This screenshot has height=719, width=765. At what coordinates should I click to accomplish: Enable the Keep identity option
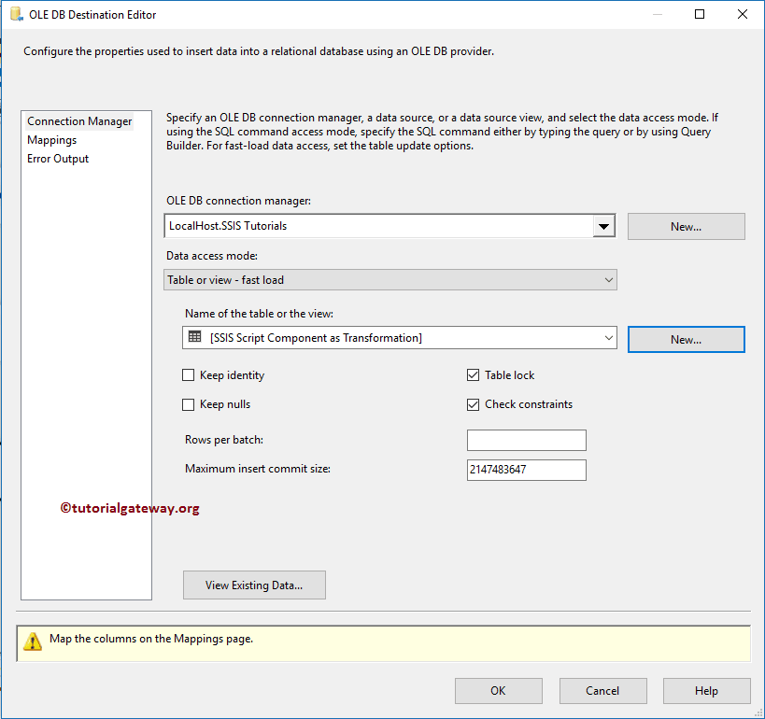188,374
